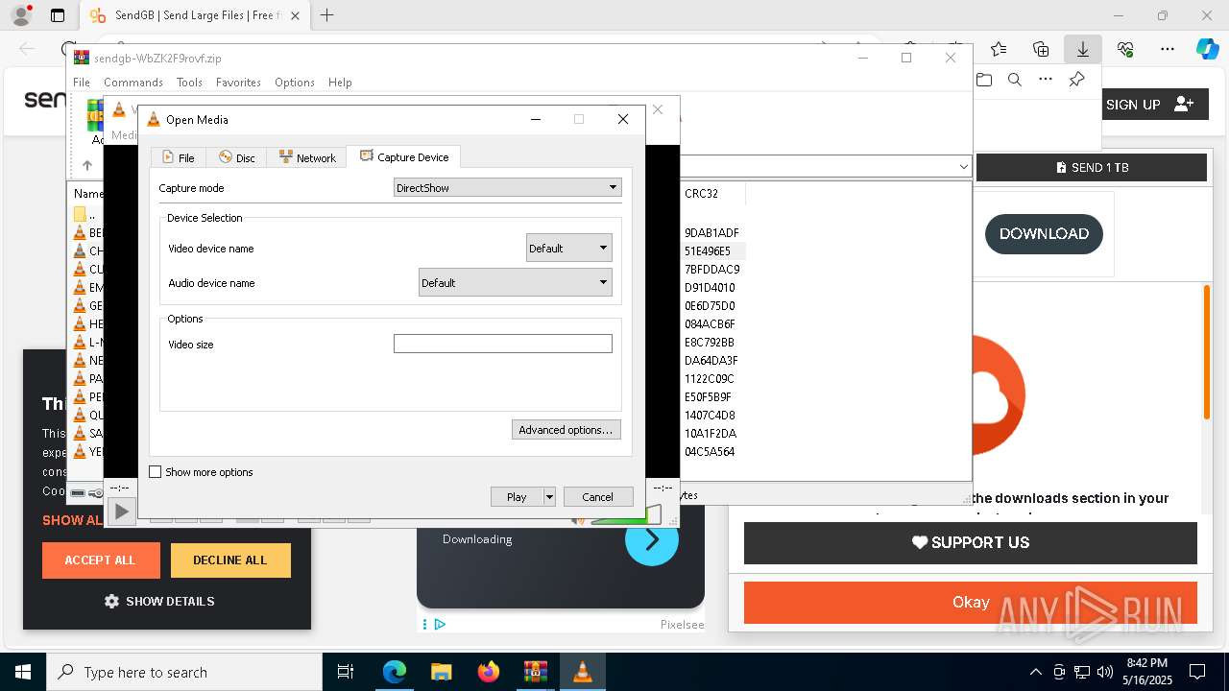Open Windows Start menu
This screenshot has height=691, width=1229.
(23, 672)
